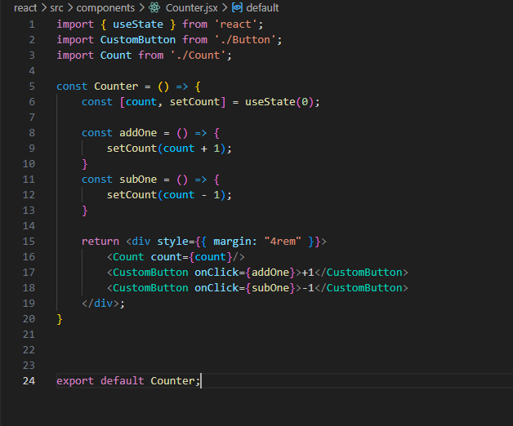Open the 'react' breadcrumb folder
This screenshot has height=426, width=513.
pyautogui.click(x=25, y=8)
